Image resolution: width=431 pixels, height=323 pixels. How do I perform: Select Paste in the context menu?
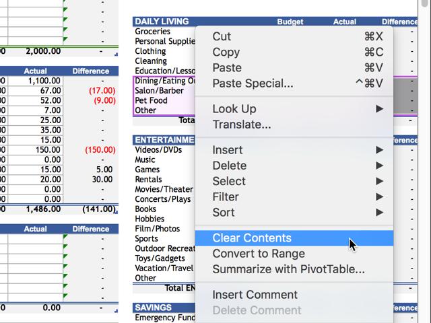[294, 68]
